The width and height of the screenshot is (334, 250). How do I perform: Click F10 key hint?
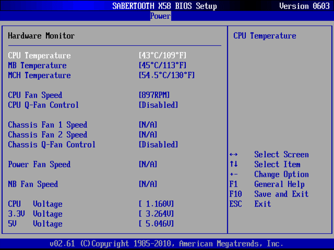[x=236, y=194]
